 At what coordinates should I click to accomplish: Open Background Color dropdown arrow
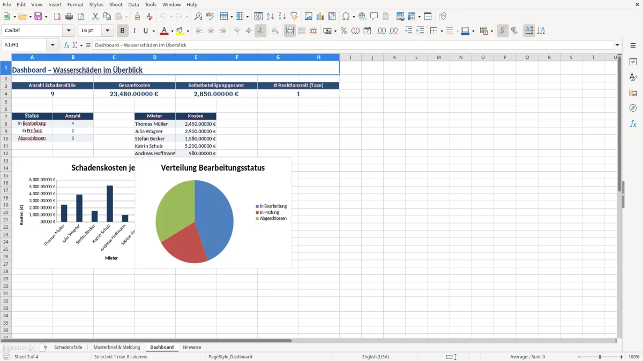point(188,31)
